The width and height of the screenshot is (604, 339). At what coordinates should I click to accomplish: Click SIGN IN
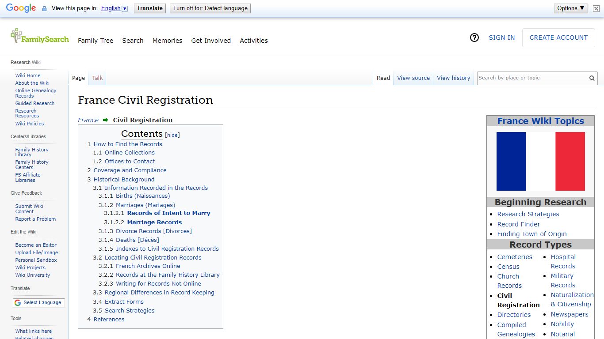(x=501, y=38)
